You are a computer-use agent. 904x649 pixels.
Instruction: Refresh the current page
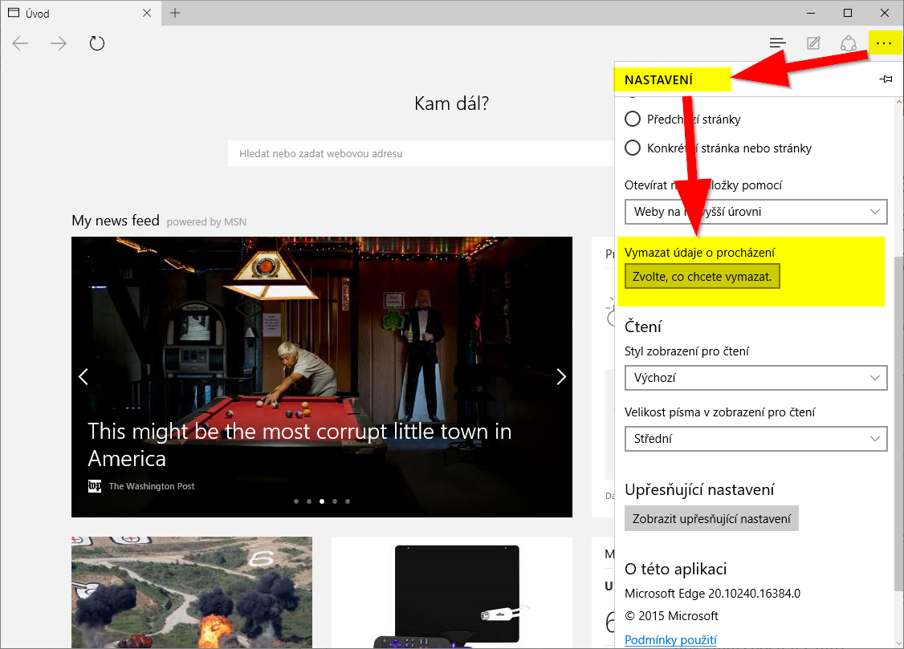[97, 43]
